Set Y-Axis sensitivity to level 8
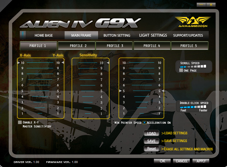This screenshot has height=167, width=227. click(x=58, y=74)
